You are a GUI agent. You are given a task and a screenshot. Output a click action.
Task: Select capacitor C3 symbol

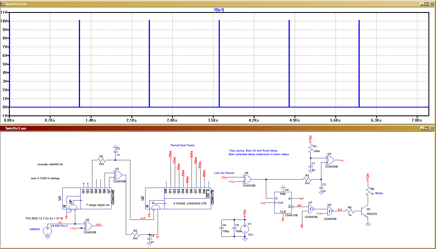click(x=321, y=188)
